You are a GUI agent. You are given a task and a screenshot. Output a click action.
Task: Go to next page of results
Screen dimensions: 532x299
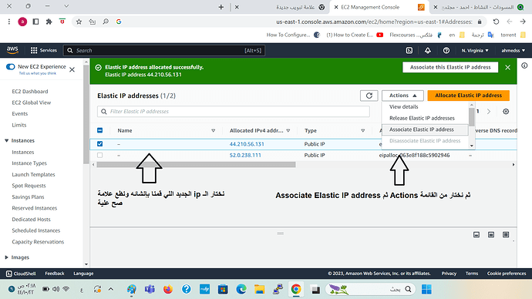(489, 111)
